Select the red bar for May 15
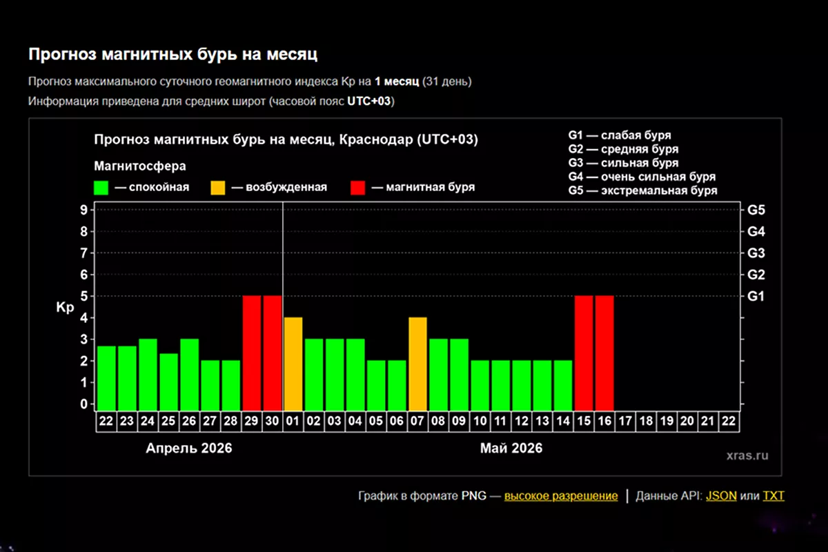 point(584,352)
